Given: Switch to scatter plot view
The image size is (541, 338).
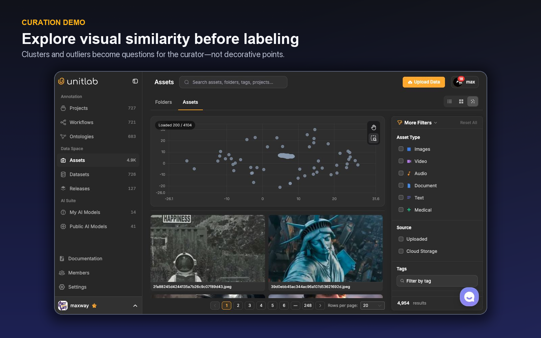Looking at the screenshot, I should (473, 101).
